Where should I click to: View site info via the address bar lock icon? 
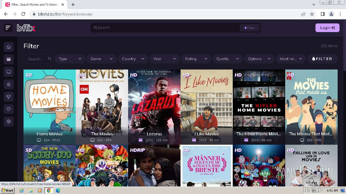(34, 14)
